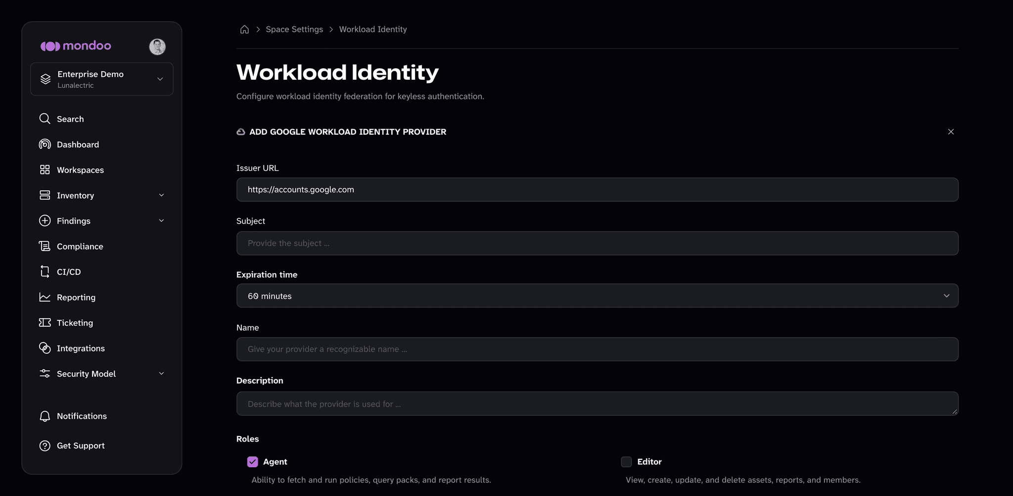Click the Workload Identity breadcrumb

point(373,29)
